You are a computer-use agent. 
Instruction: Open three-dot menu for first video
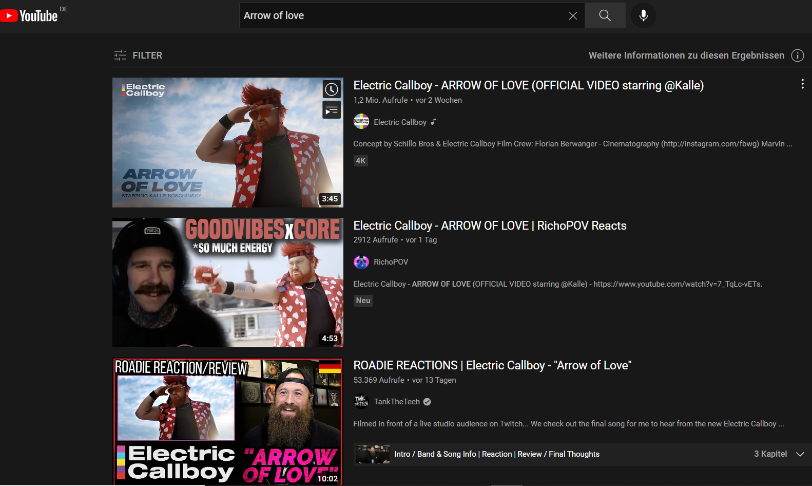point(802,84)
